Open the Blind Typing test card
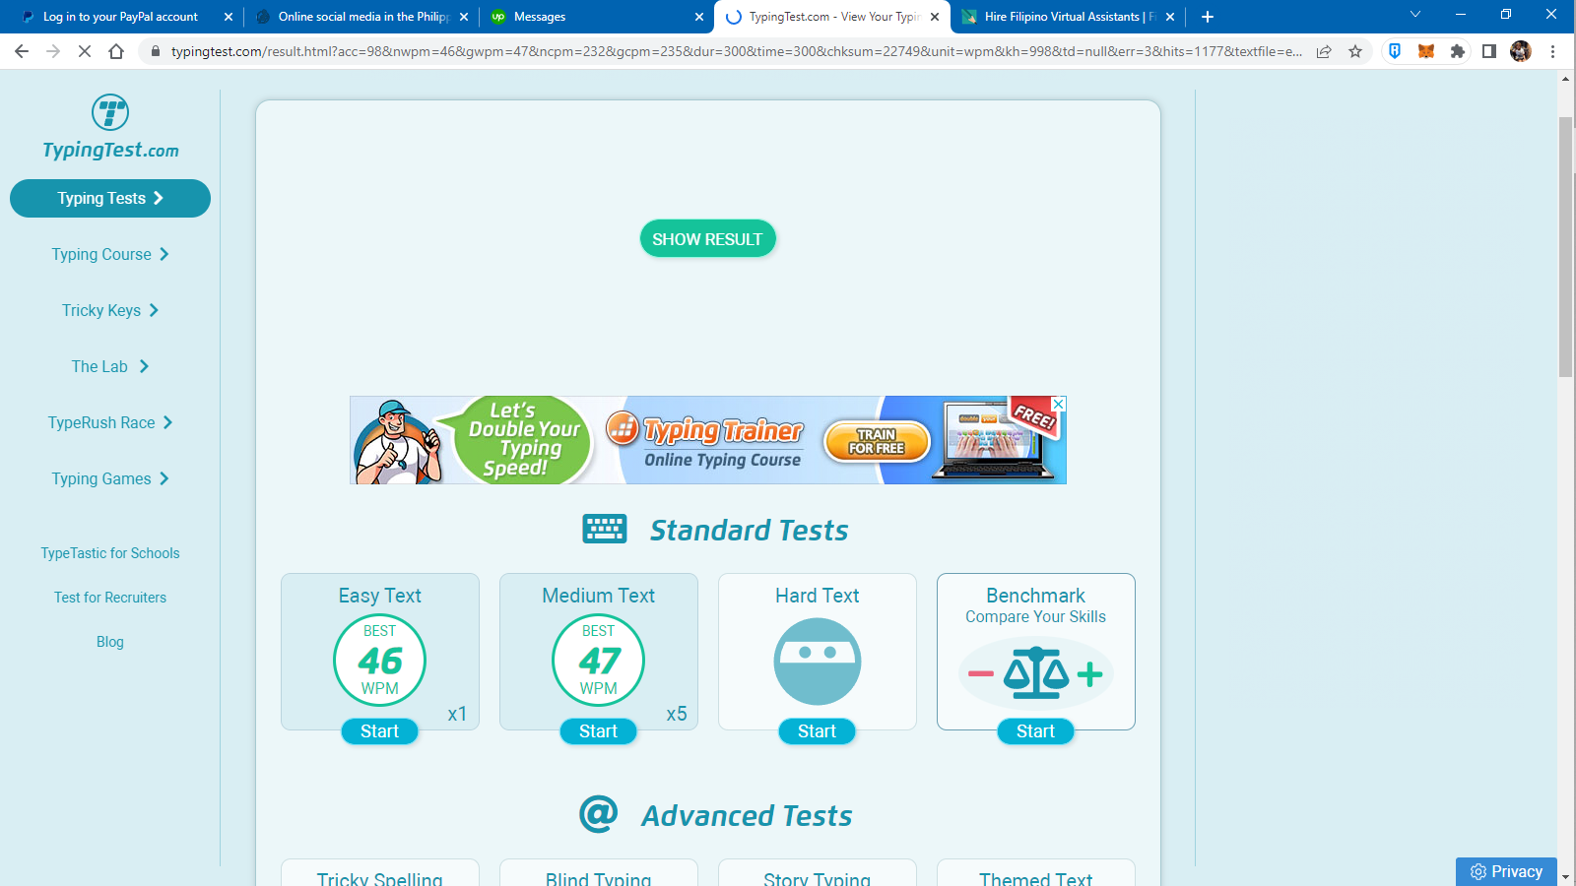The height and width of the screenshot is (886, 1576). click(x=599, y=873)
